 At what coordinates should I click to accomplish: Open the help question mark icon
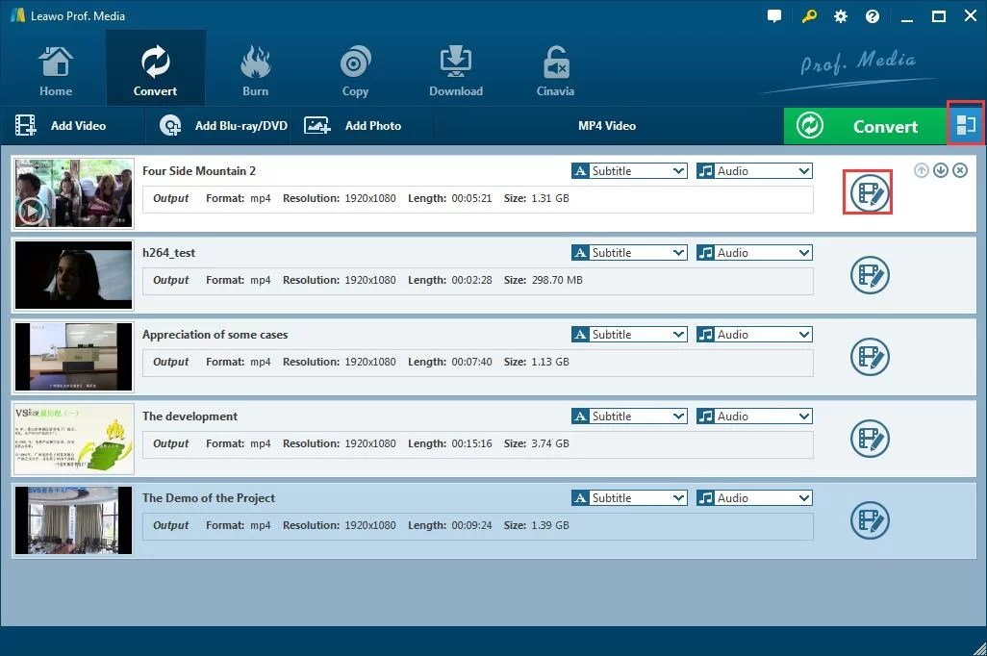coord(872,15)
